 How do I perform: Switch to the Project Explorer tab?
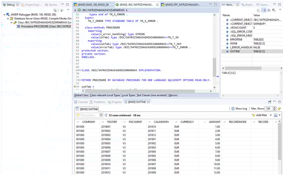(x=31, y=5)
